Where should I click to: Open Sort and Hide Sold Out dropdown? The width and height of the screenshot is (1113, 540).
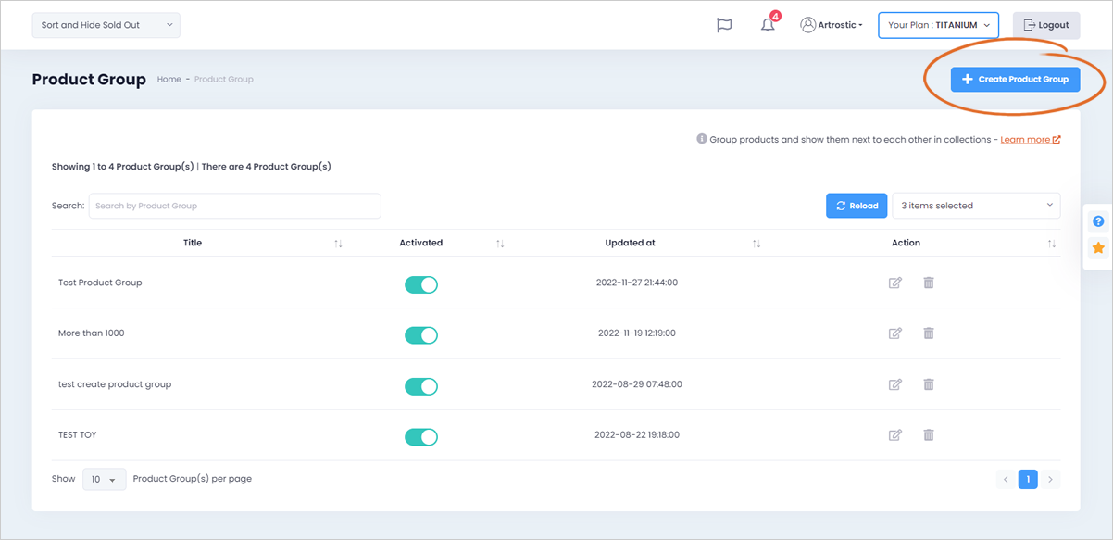106,25
